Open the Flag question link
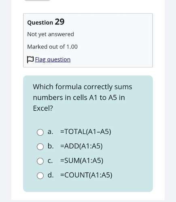Viewport: 176px width, 202px height. click(53, 59)
